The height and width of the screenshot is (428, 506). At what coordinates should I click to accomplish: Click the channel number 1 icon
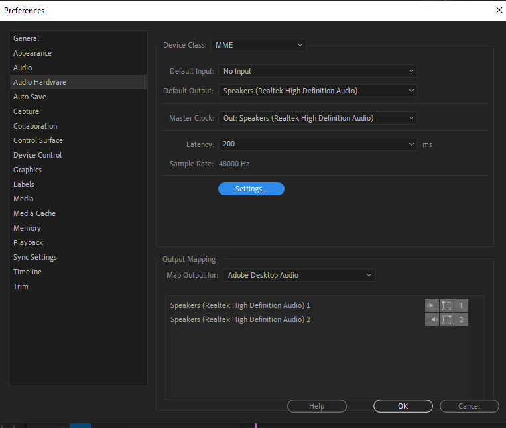point(461,305)
